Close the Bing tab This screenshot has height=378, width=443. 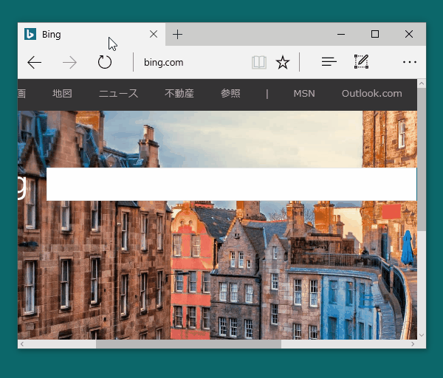coord(154,34)
